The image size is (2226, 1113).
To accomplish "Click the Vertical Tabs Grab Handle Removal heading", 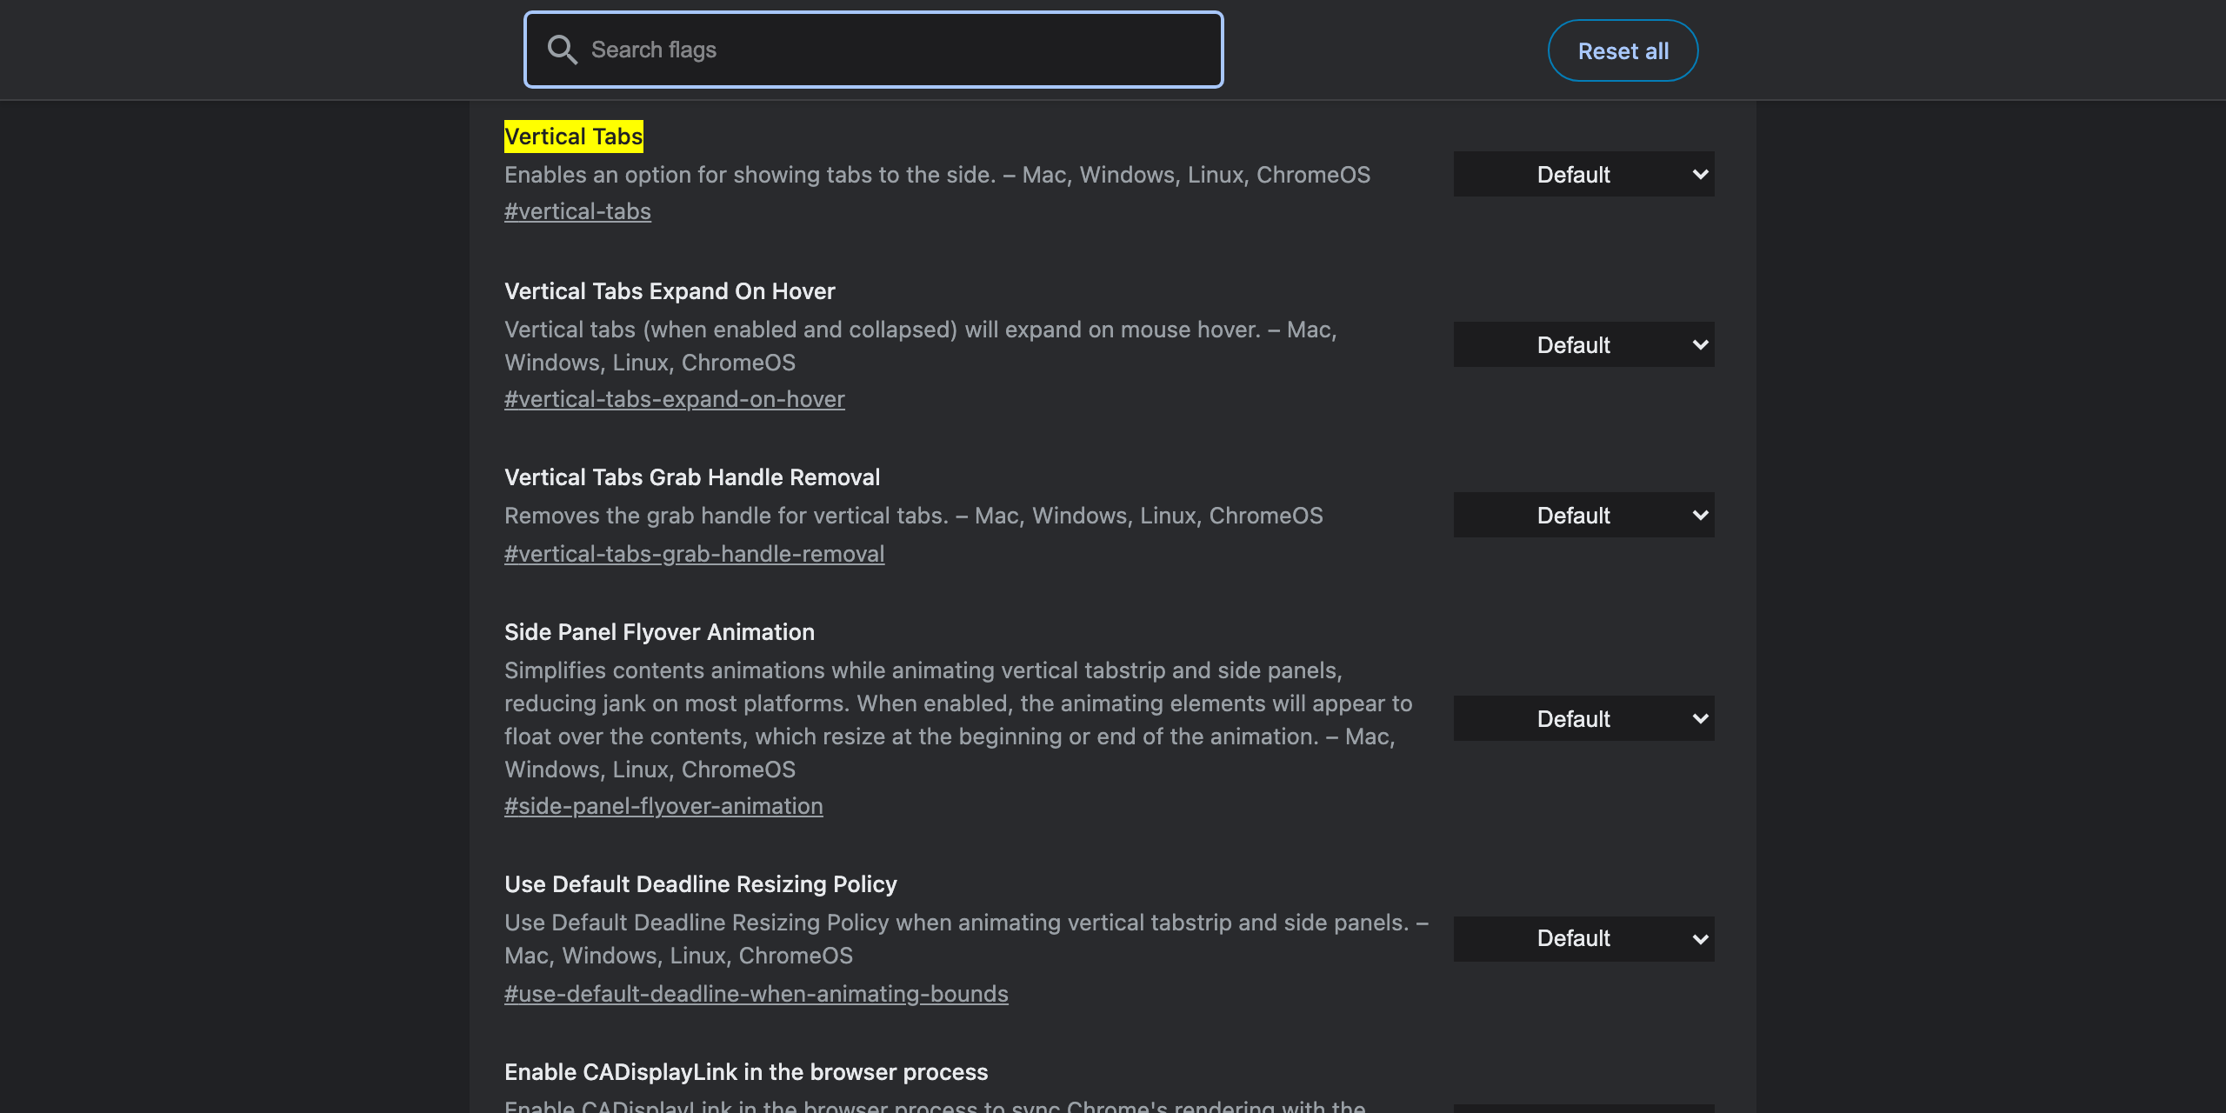I will click(692, 477).
